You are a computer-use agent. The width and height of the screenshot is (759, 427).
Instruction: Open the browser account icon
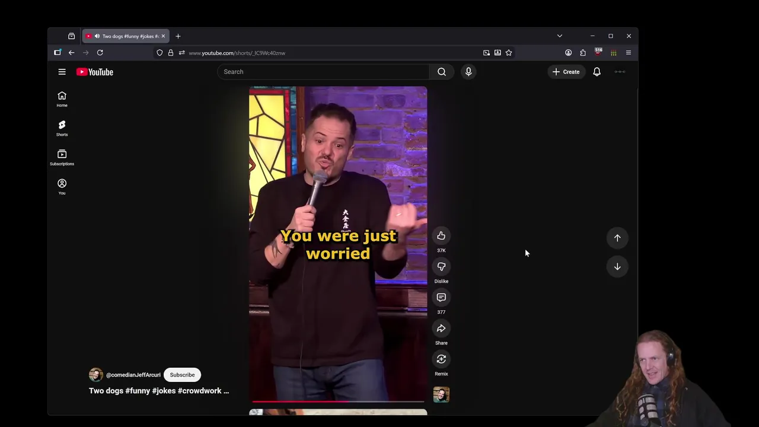click(568, 53)
